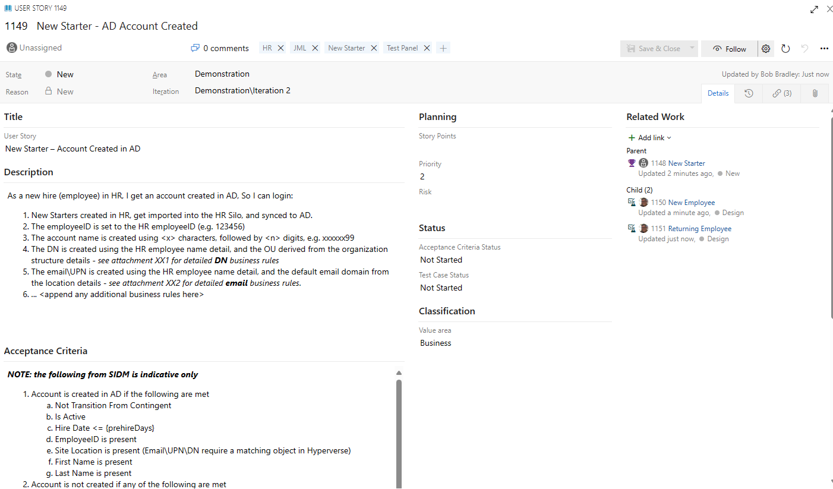Remove the HR tag

pos(280,48)
